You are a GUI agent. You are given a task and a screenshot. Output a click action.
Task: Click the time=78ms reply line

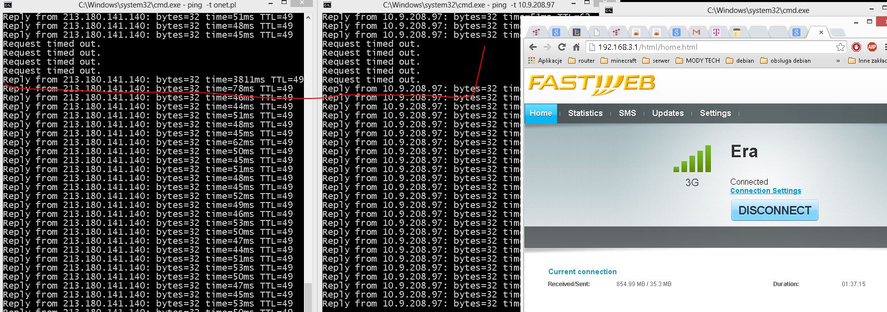148,89
